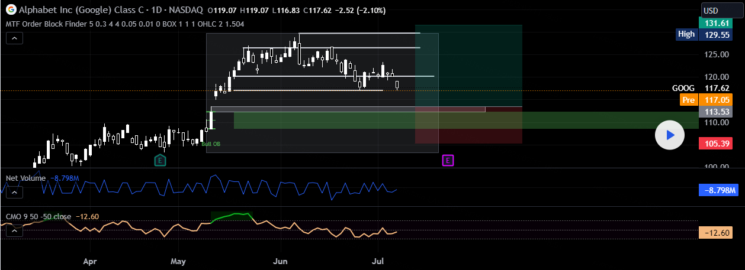The height and width of the screenshot is (270, 745).
Task: Click the orange Pre pre-market label
Action: [688, 100]
